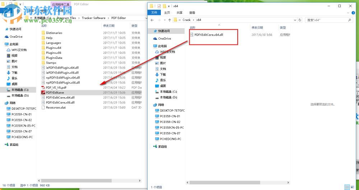359x190 pixels.
Task: Switch x64 window to large icons view
Action: pos(353,187)
